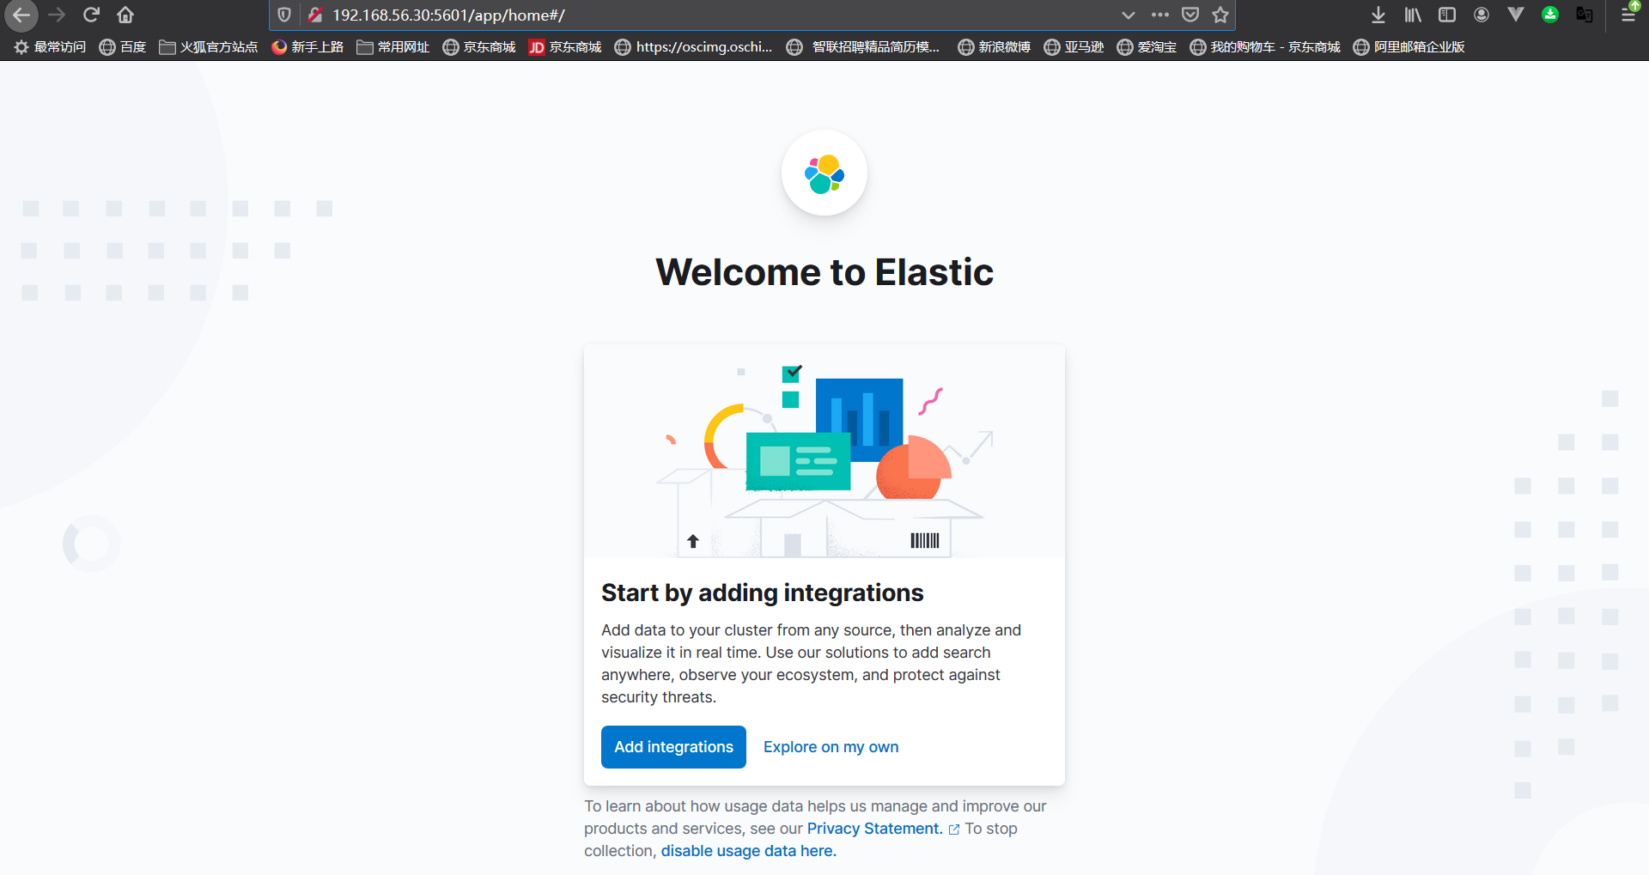
Task: Open the 京东商城 bookmark with JD icon
Action: [x=565, y=47]
